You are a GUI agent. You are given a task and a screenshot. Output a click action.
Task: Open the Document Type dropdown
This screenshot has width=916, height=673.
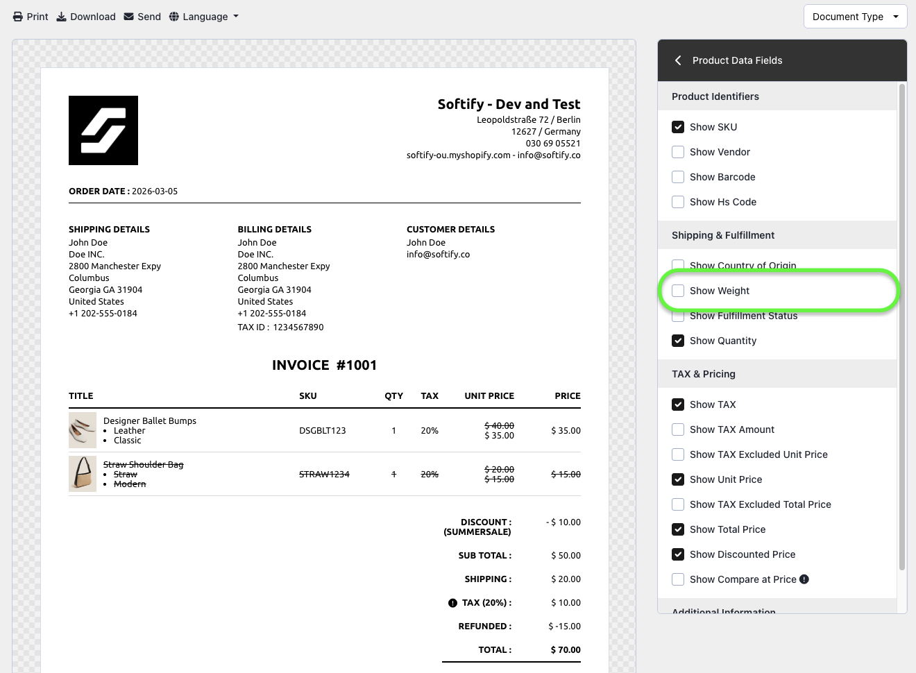pyautogui.click(x=855, y=17)
